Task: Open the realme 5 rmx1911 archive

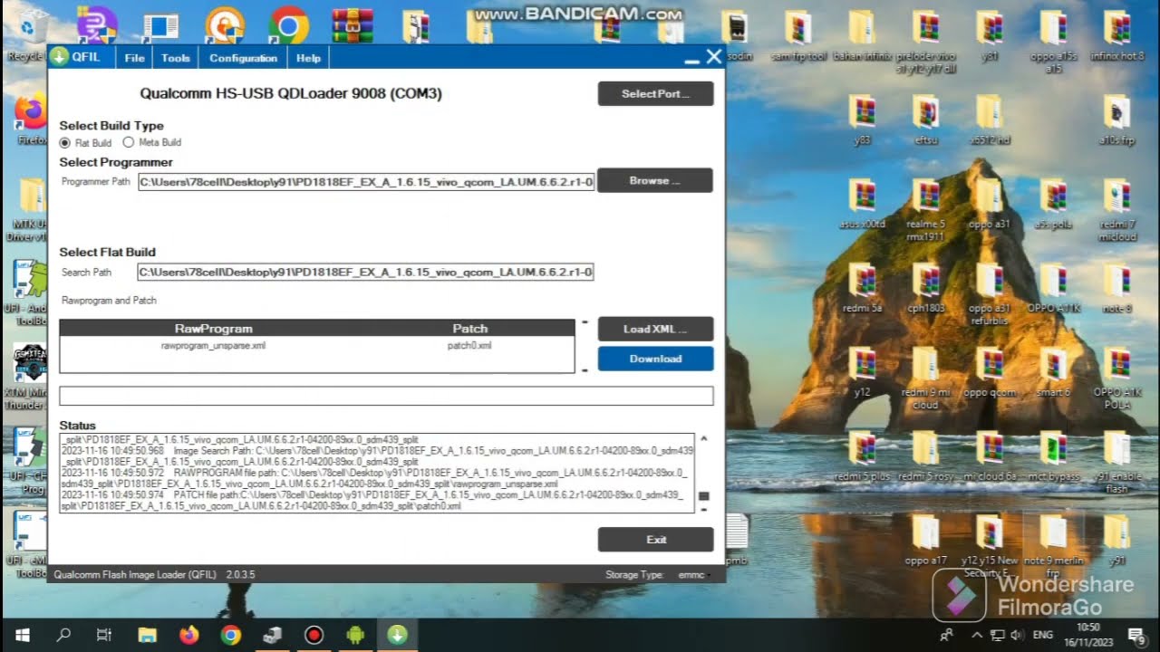Action: pyautogui.click(x=925, y=210)
